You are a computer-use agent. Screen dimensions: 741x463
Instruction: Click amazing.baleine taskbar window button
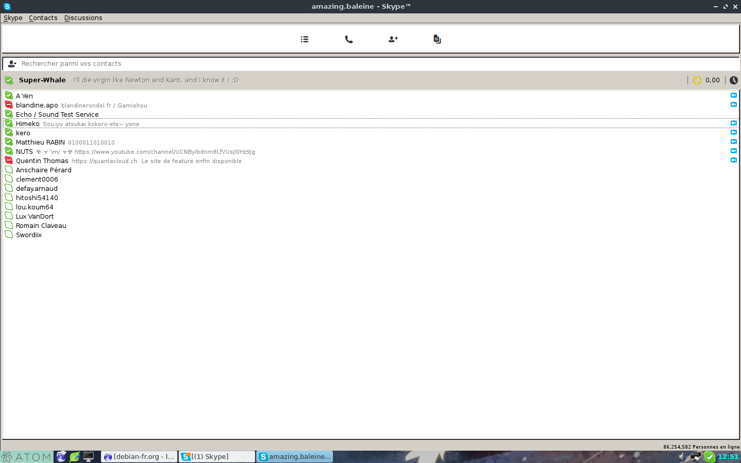295,456
